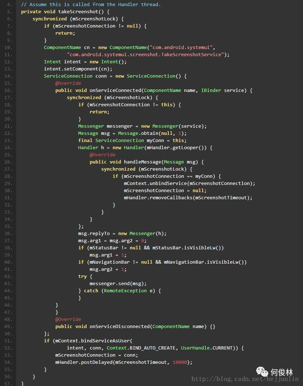This screenshot has height=386, width=303.
Task: Click the constant 'Context.BIND_AUTO_CREATE'
Action: (x=141, y=348)
